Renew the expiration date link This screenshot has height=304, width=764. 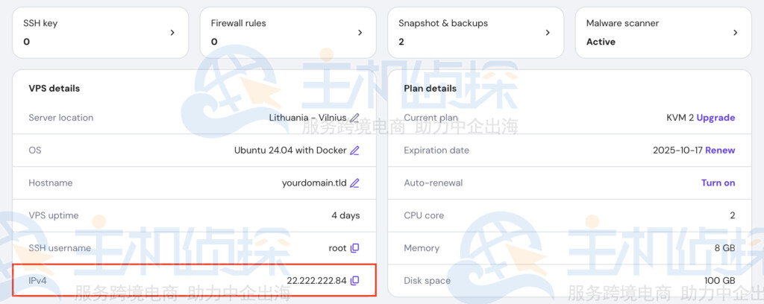(x=720, y=151)
